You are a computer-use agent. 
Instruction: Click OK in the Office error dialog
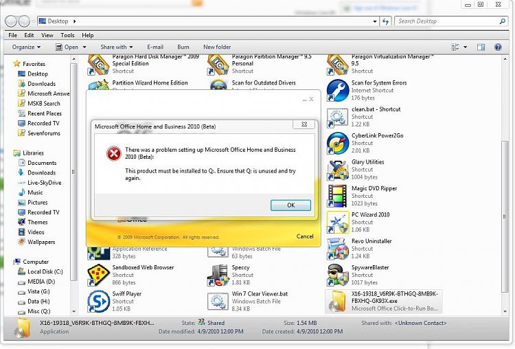click(x=290, y=205)
